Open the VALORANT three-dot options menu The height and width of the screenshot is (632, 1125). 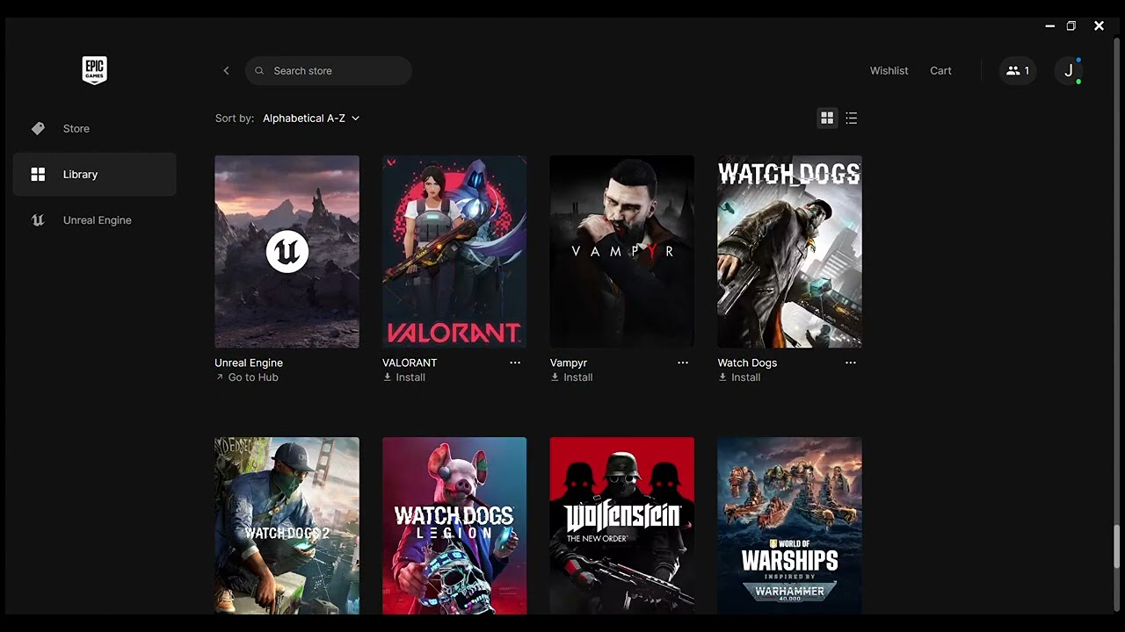[x=515, y=363]
